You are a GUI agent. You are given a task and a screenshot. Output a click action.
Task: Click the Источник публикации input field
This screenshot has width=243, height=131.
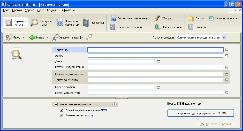155,67
